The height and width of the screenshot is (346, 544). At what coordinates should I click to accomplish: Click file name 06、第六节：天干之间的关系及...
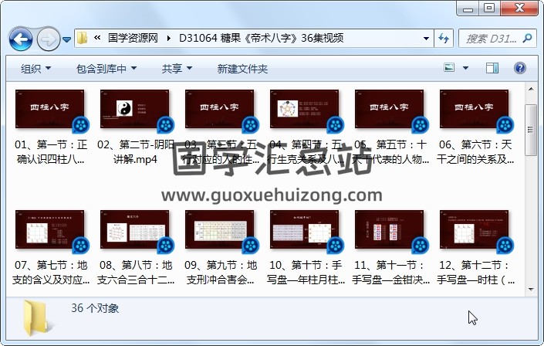[x=475, y=152]
